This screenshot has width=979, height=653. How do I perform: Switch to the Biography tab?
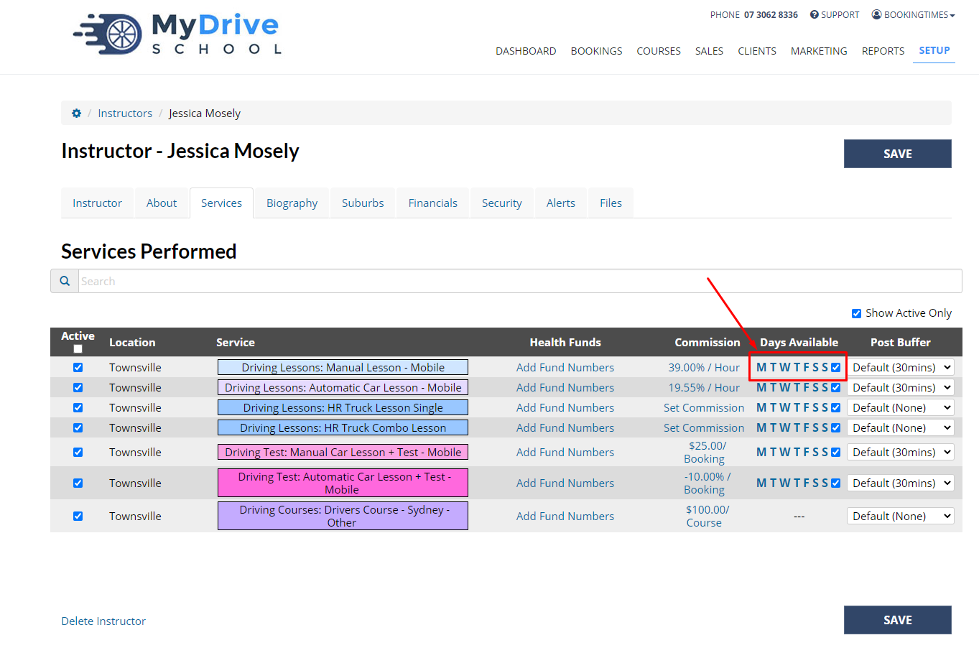click(x=292, y=203)
